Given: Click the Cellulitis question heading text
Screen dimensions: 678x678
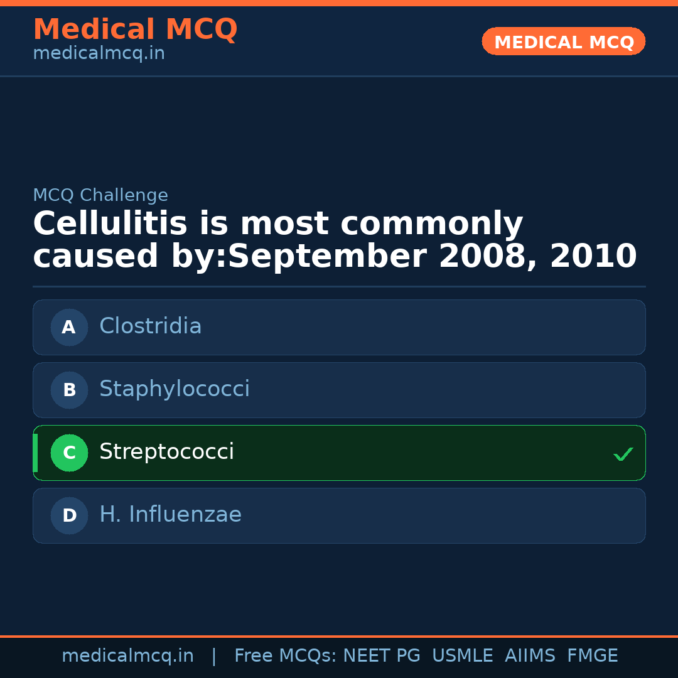Looking at the screenshot, I should click(335, 240).
